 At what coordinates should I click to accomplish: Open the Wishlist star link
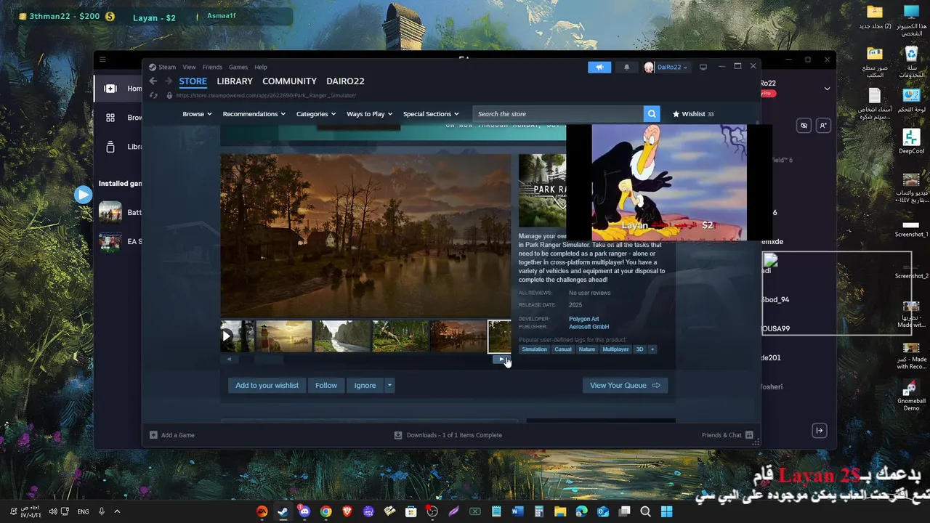point(693,114)
